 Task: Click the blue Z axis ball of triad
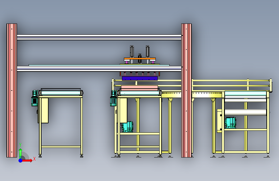[x=21, y=160]
